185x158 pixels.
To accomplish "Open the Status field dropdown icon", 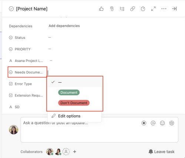I will [x=11, y=38].
